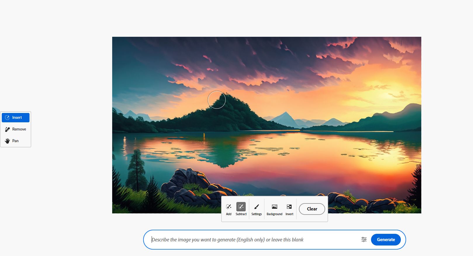Click the distant pale blue mountain peak
Viewport: 473px width, 256px height.
tap(285, 118)
